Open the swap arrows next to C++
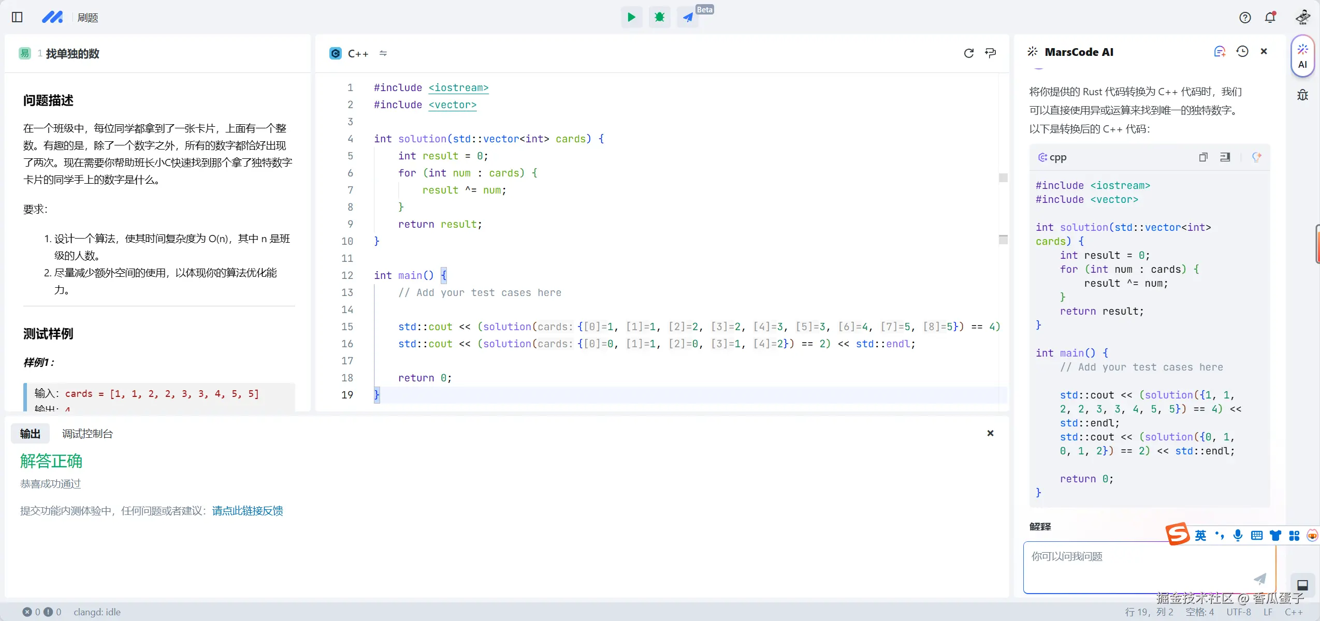 pos(383,53)
